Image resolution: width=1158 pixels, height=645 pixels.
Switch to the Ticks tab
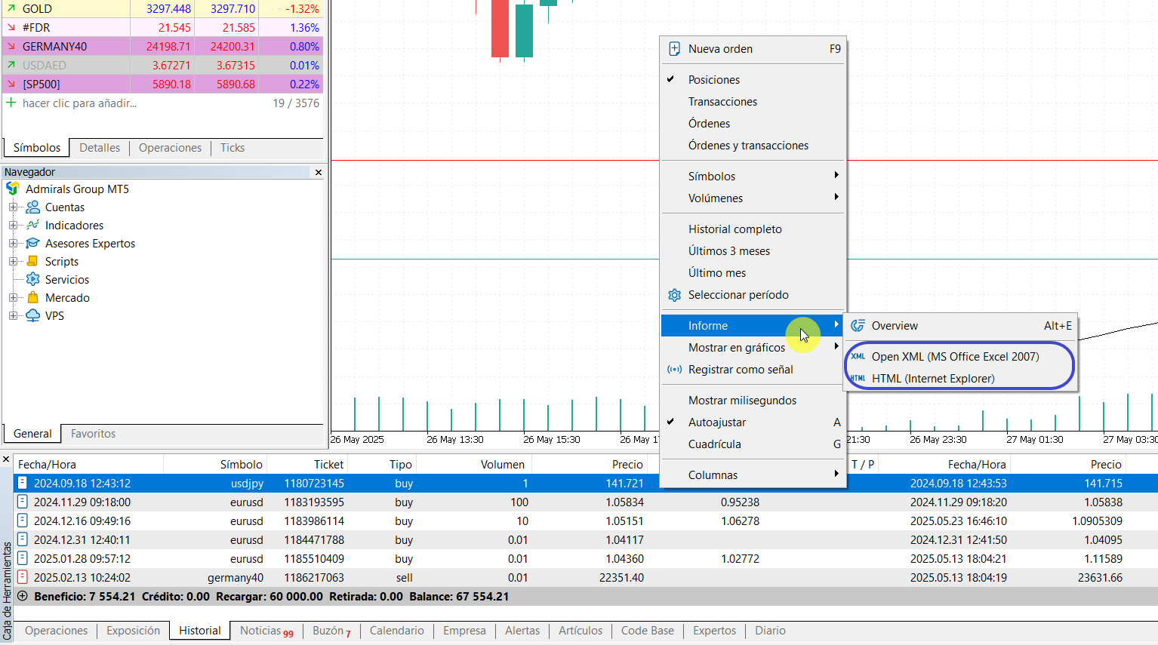[233, 148]
